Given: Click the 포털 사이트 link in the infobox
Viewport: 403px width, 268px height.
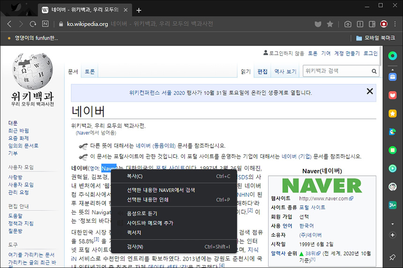Looking at the screenshot, I should (312, 208).
